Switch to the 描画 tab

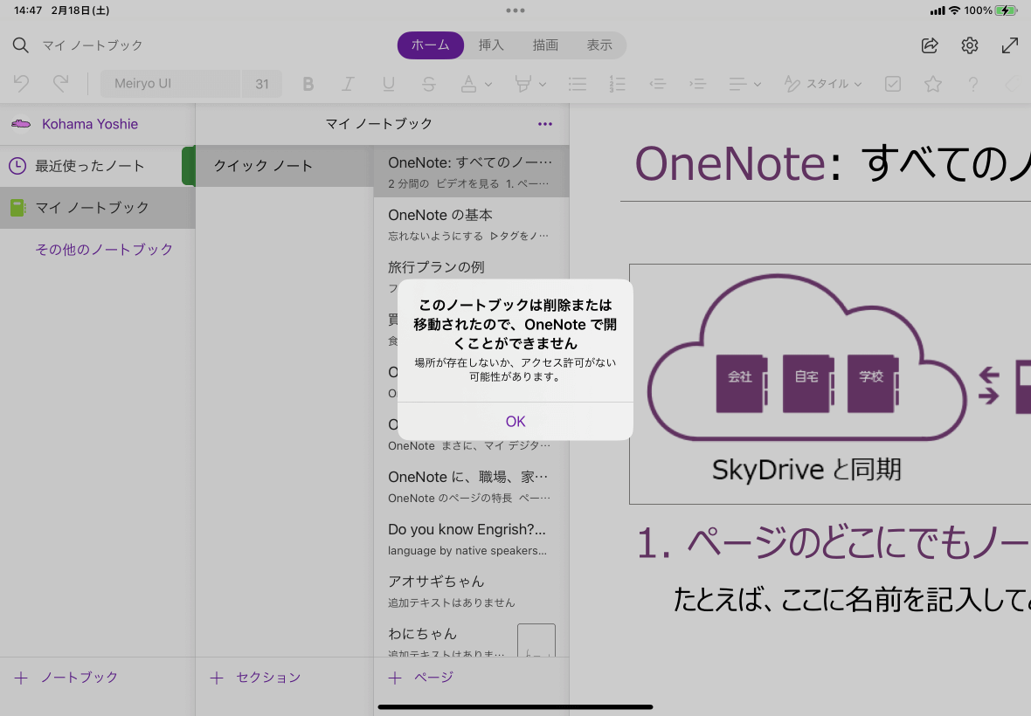click(x=545, y=45)
